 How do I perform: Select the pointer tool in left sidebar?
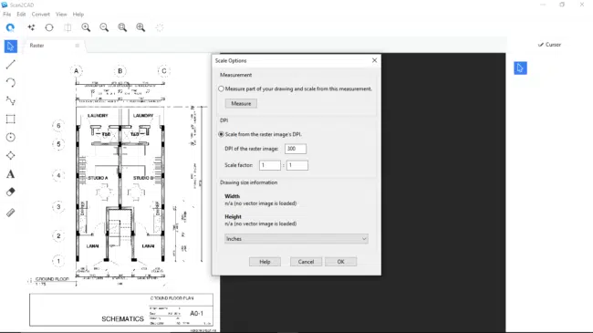pos(11,47)
